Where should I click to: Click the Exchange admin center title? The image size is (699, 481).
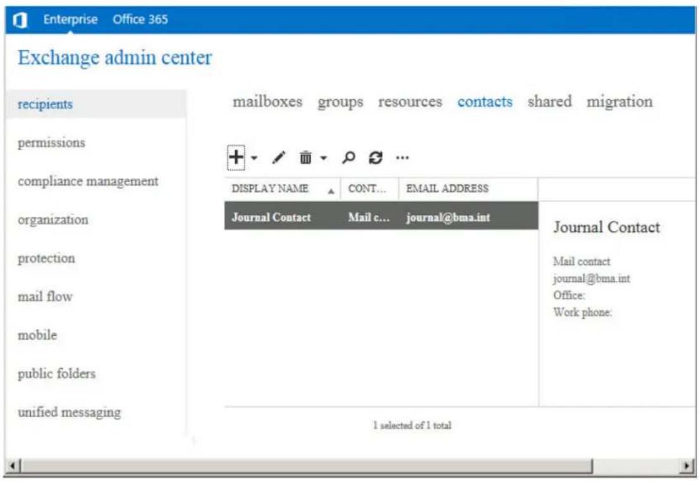click(x=115, y=58)
